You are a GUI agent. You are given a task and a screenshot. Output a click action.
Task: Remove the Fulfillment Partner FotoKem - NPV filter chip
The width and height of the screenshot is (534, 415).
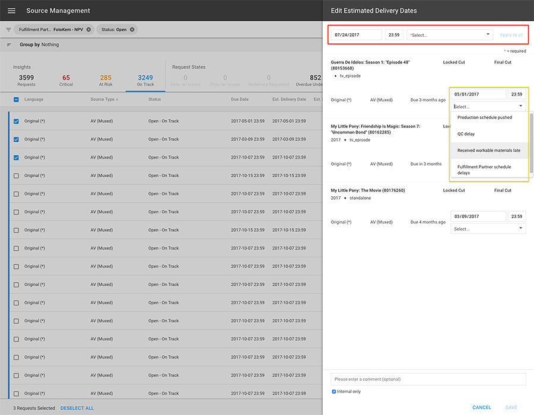click(x=88, y=30)
